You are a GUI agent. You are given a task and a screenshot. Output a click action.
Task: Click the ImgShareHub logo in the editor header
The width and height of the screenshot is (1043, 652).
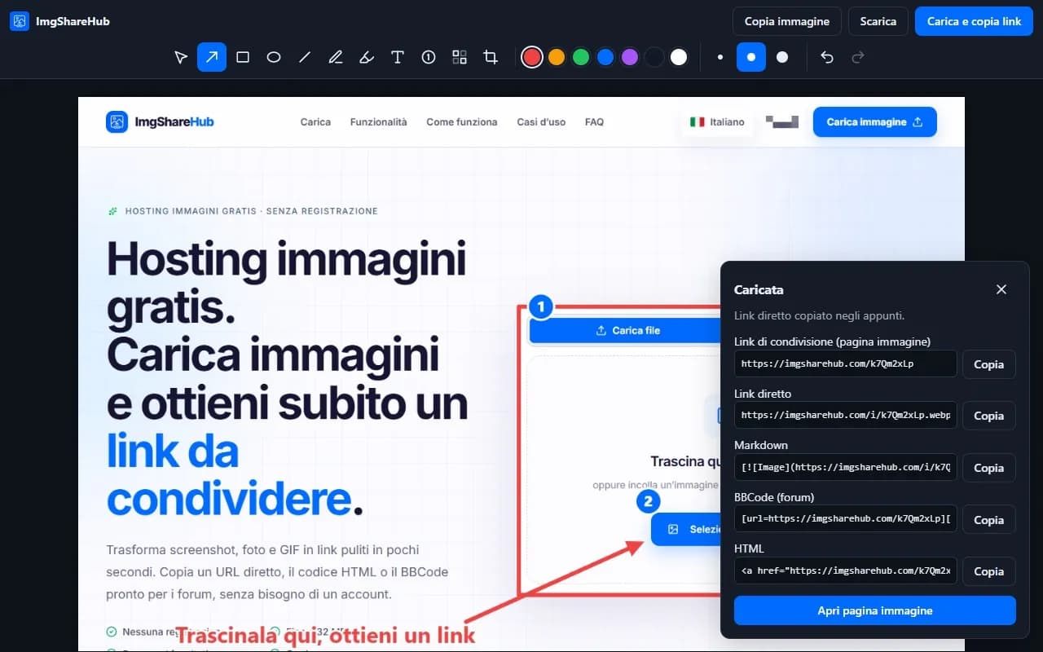tap(59, 21)
